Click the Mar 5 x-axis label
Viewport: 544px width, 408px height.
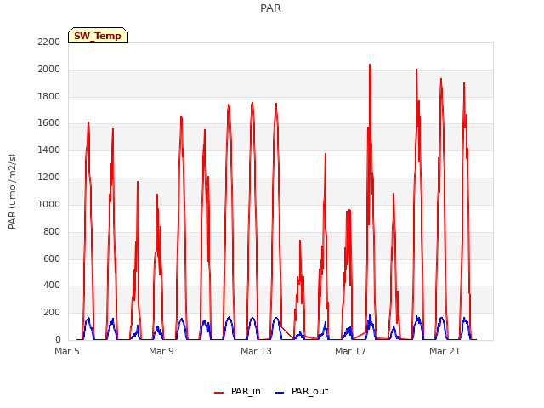[67, 351]
